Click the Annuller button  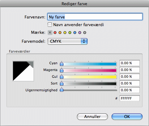pyautogui.click(x=92, y=116)
